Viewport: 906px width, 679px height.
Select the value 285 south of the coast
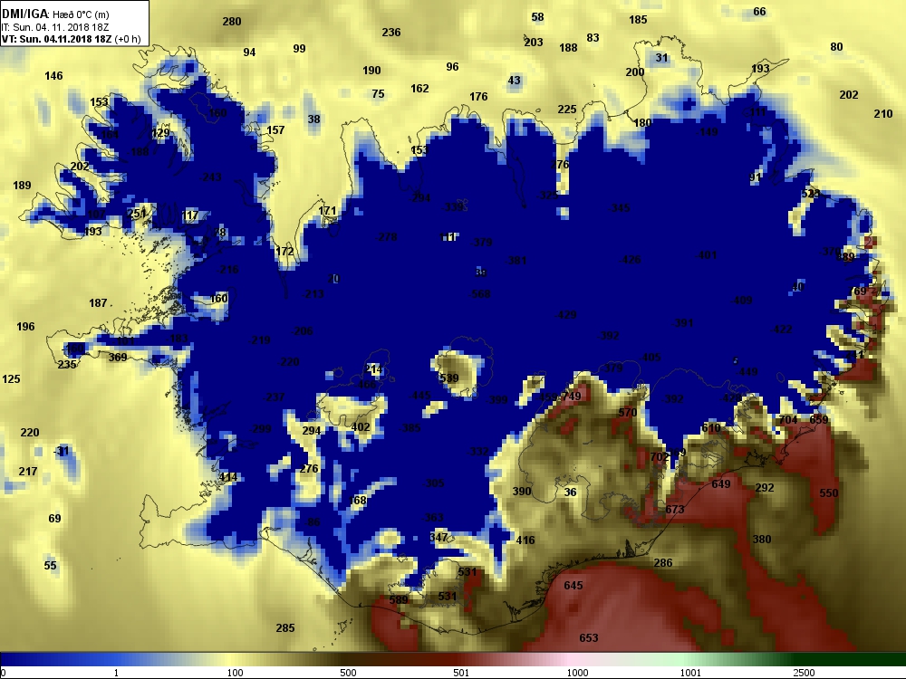(285, 627)
